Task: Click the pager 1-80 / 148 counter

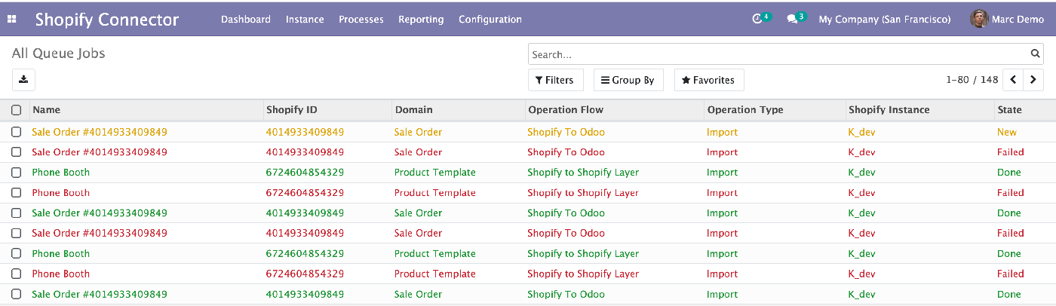Action: click(x=972, y=80)
